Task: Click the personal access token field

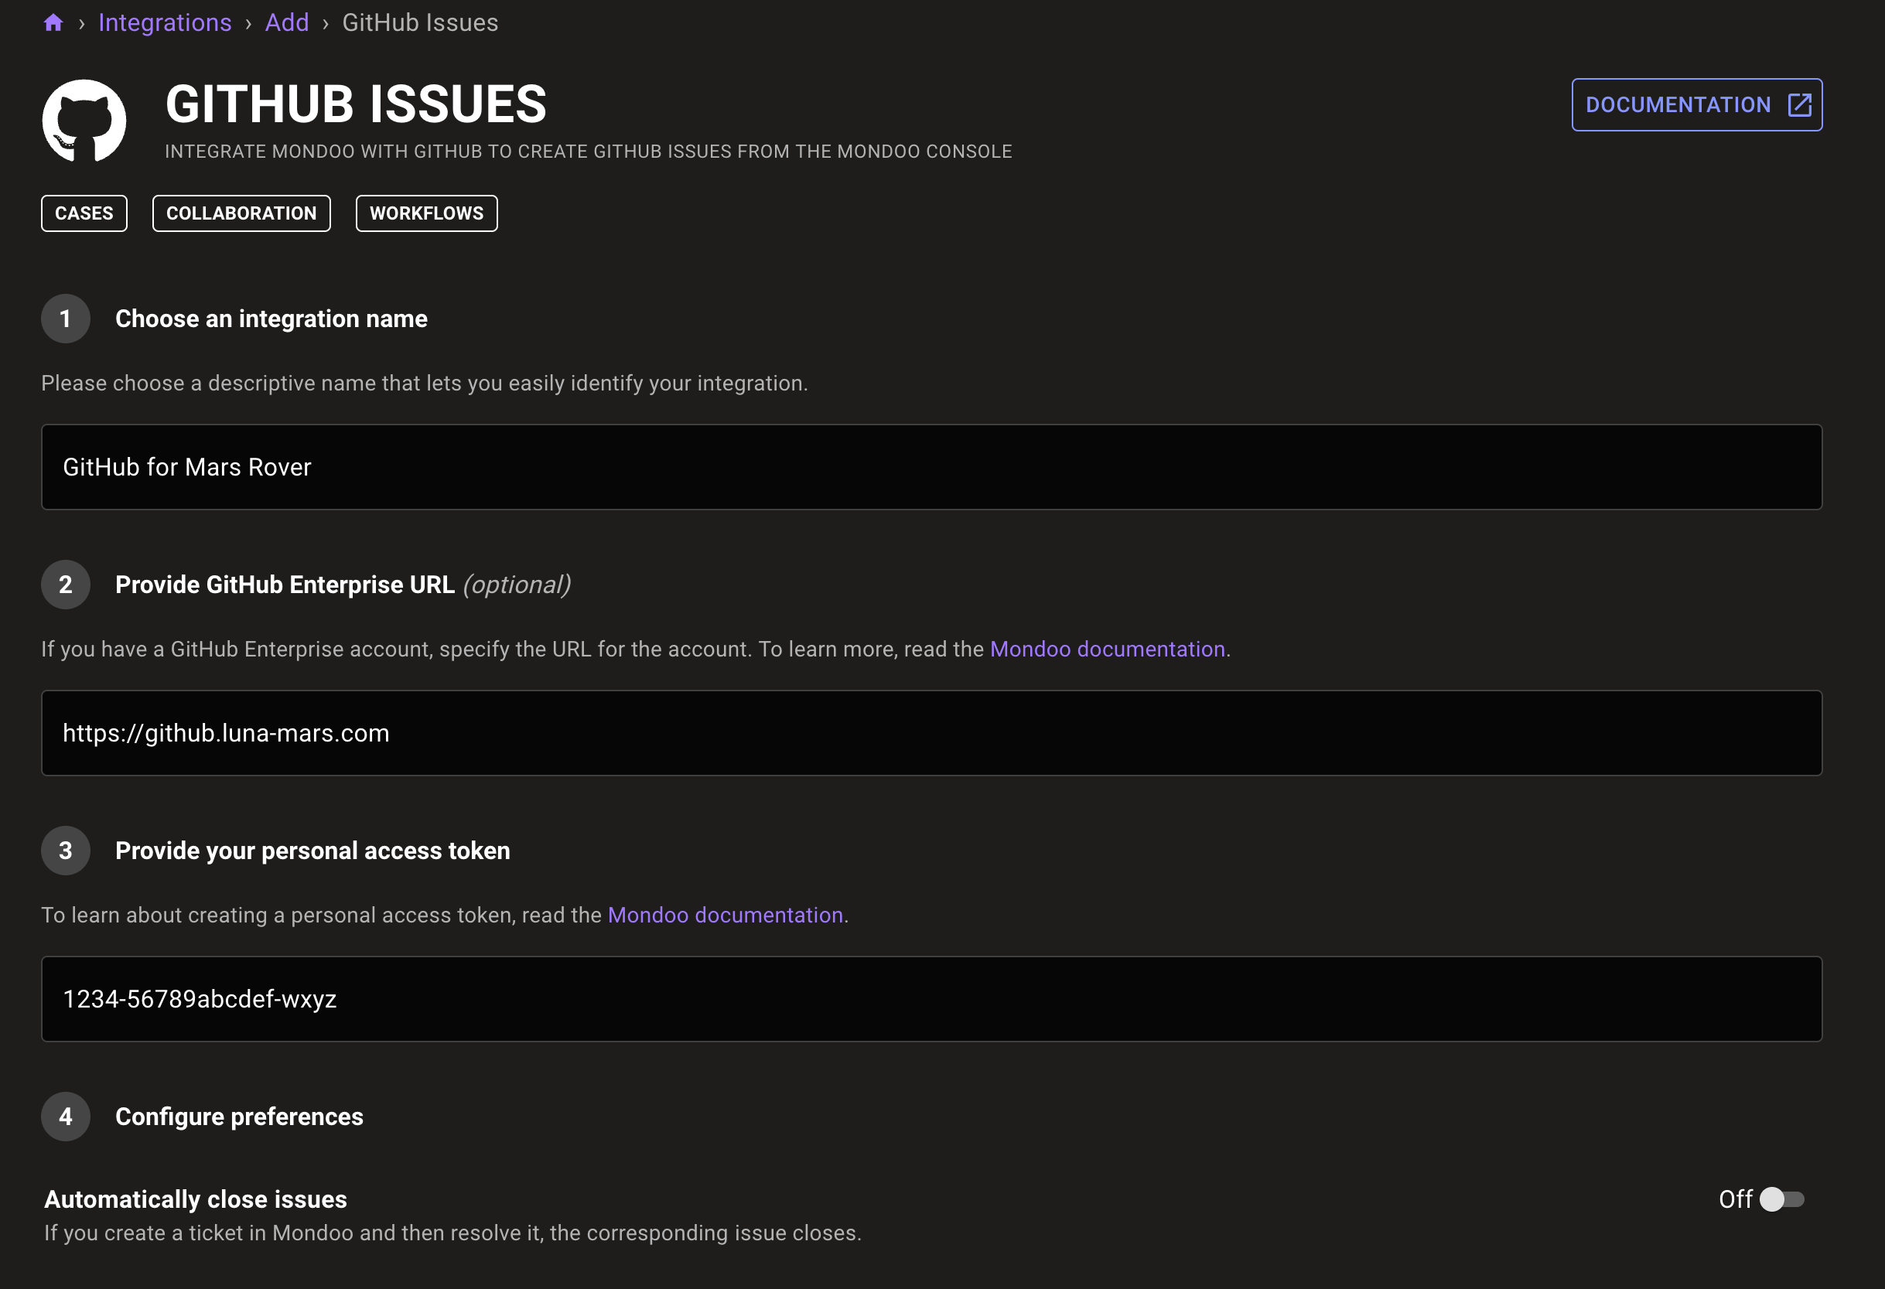Action: point(931,999)
